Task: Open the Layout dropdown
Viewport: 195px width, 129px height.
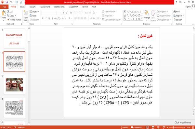Action: [34, 12]
